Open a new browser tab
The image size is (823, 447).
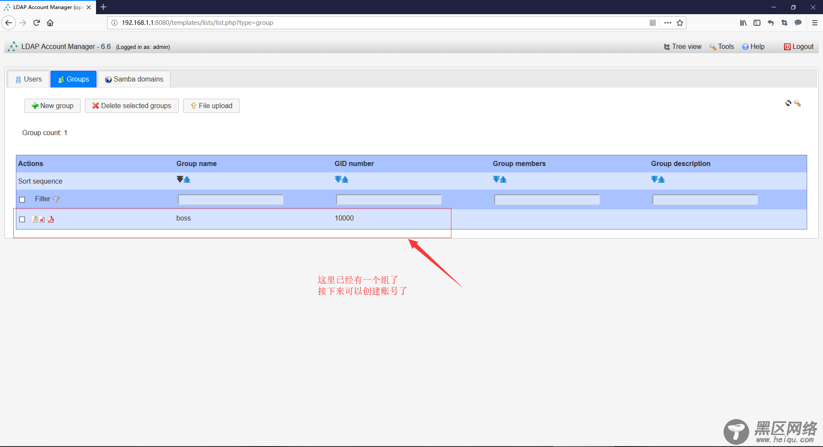[x=103, y=7]
